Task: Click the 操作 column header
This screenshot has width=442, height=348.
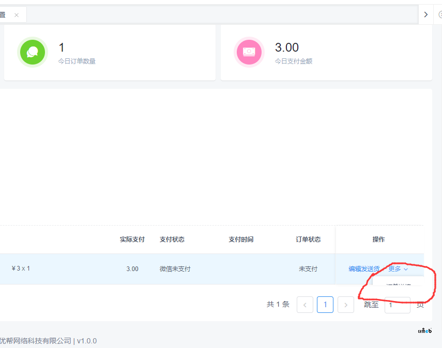Action: tap(378, 240)
